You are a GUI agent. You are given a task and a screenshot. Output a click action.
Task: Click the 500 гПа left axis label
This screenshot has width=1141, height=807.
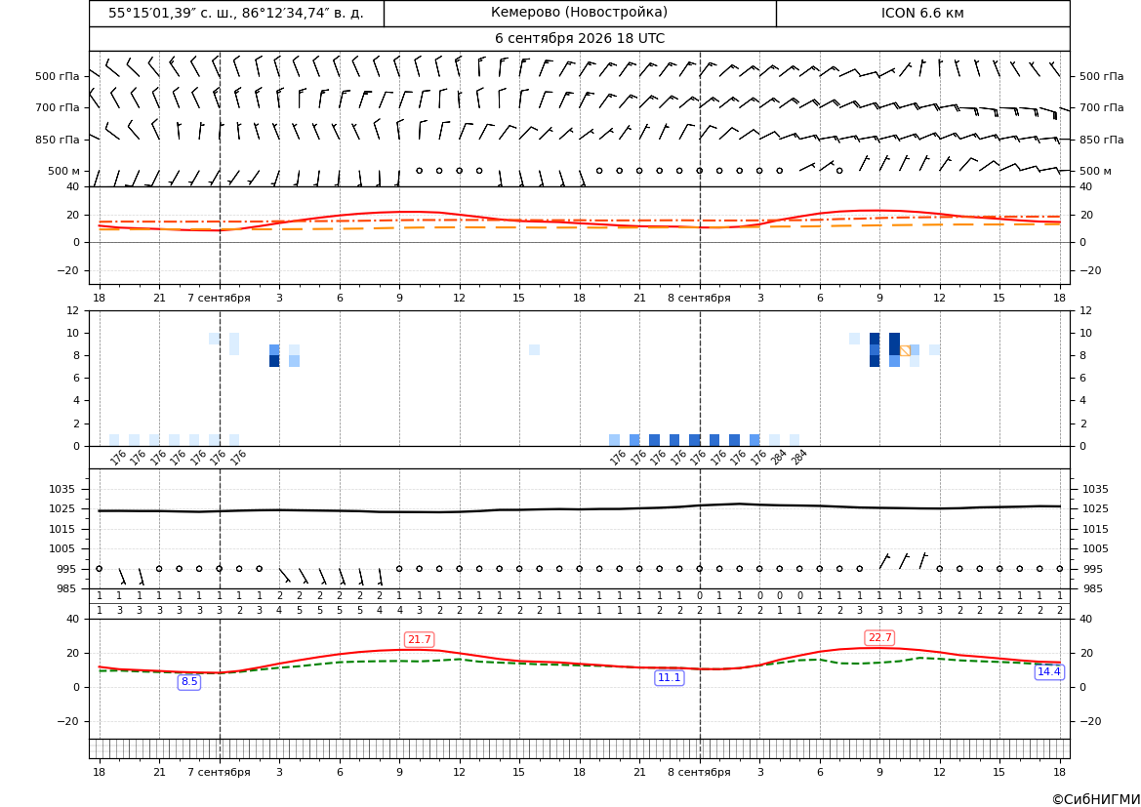click(x=57, y=76)
